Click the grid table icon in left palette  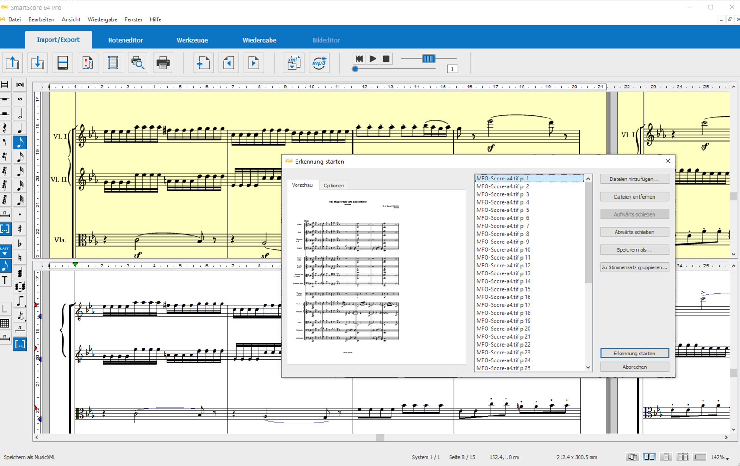coord(5,323)
